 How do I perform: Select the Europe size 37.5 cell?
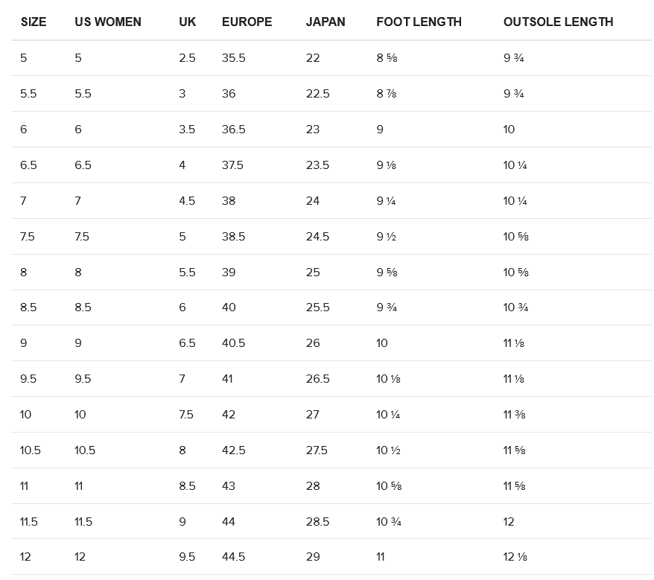[232, 165]
